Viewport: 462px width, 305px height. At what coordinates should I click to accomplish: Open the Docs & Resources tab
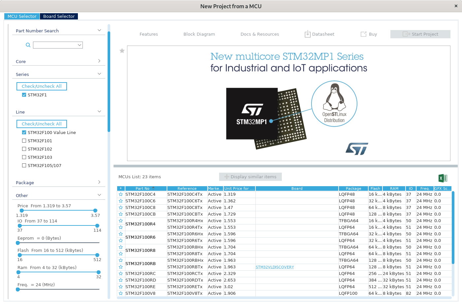(x=260, y=34)
